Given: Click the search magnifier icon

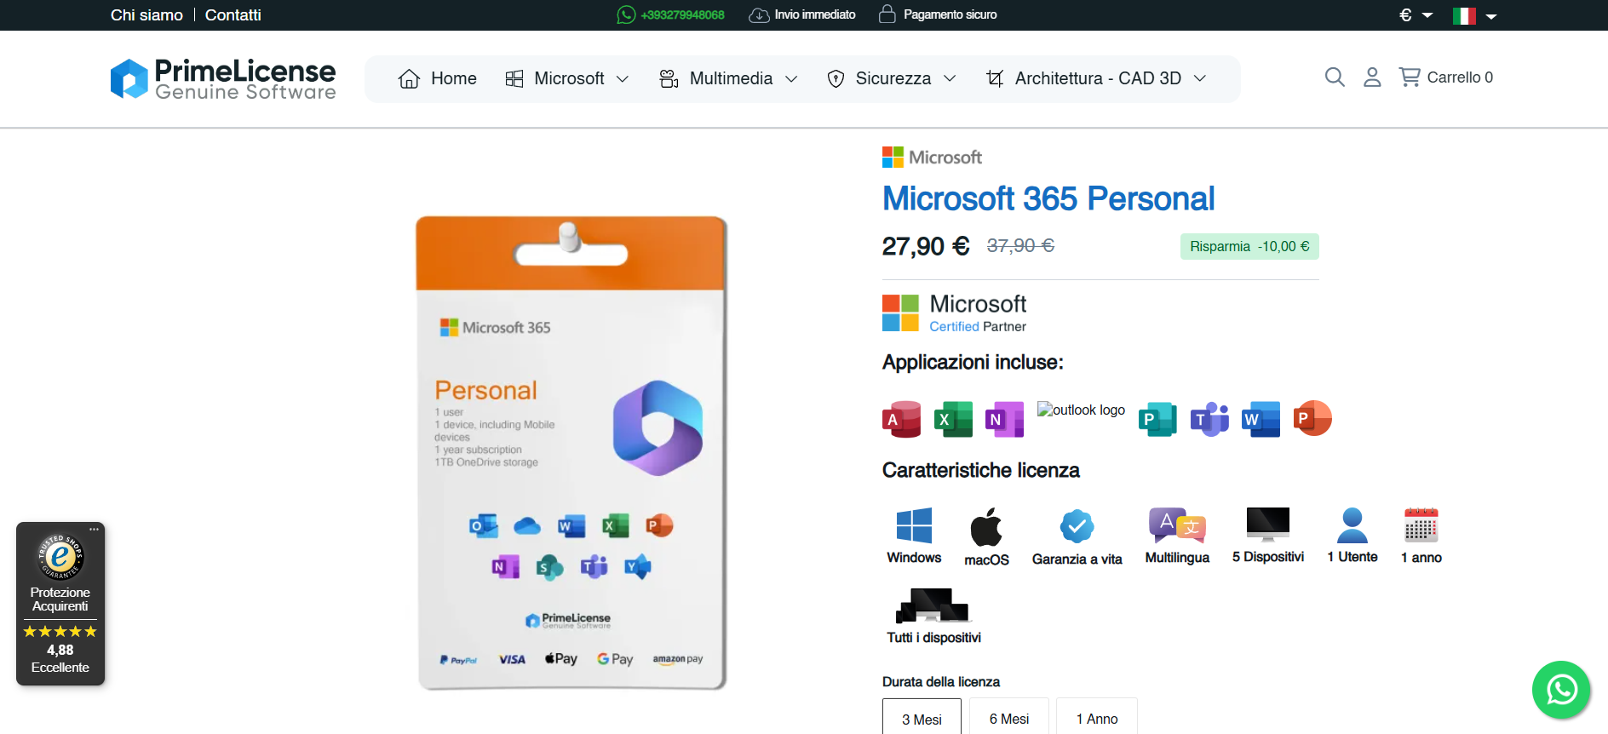Looking at the screenshot, I should tap(1335, 77).
